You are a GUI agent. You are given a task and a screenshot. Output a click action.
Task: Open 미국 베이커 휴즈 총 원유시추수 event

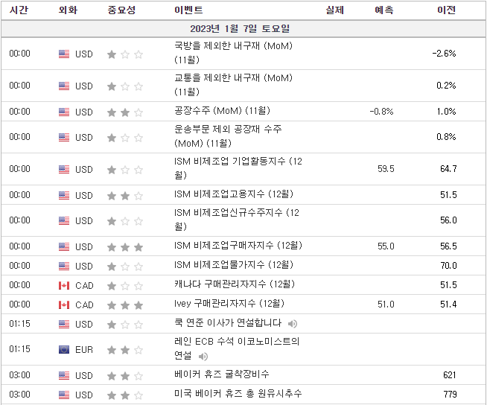click(238, 394)
